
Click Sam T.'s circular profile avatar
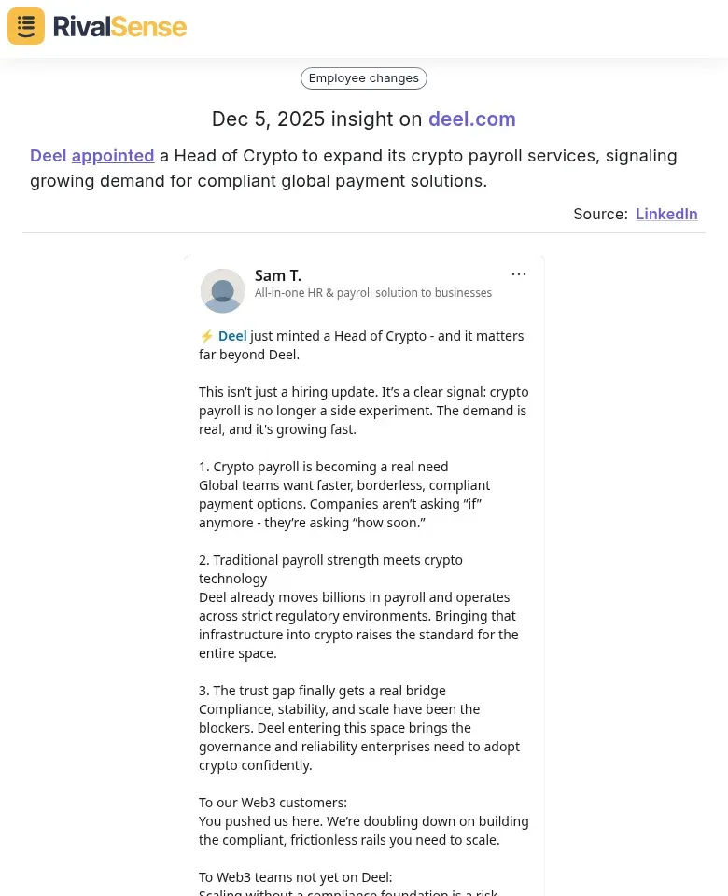(222, 290)
